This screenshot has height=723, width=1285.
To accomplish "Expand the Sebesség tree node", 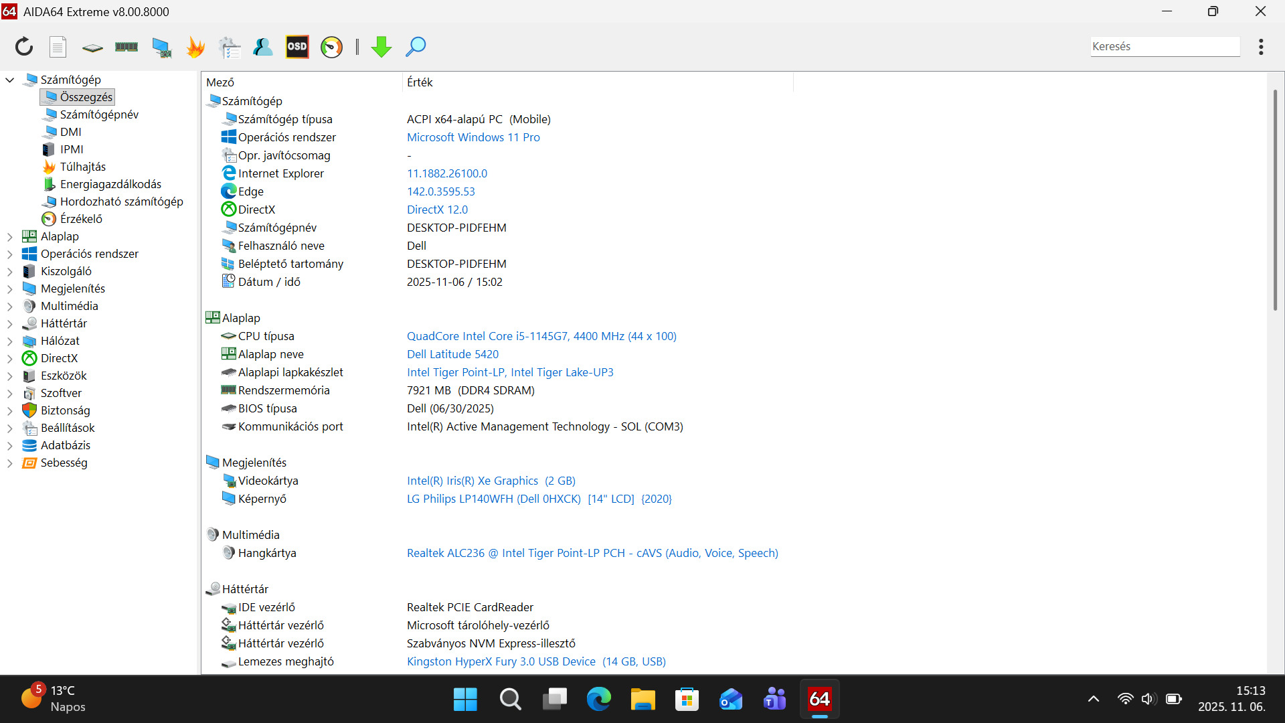I will click(x=9, y=463).
